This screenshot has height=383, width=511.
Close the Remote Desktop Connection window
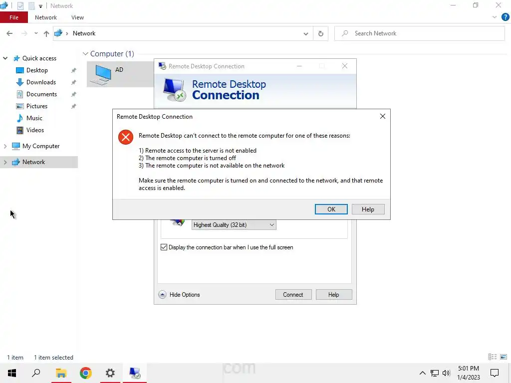pyautogui.click(x=345, y=66)
